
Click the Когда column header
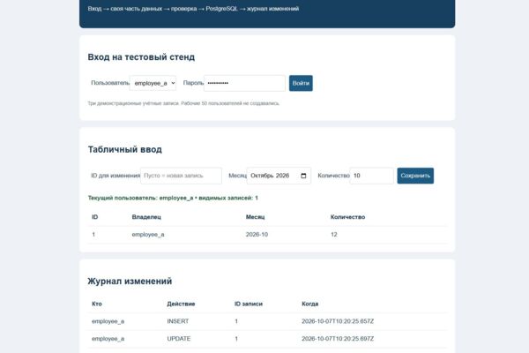(310, 304)
